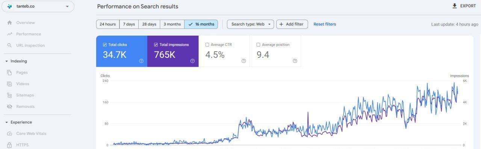Click the Clicks axis label on chart
Screen dimensions: 481x149
coord(105,76)
